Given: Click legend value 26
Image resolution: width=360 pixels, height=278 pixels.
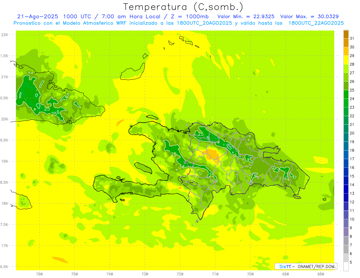Looking at the screenshot, I should (352, 82).
